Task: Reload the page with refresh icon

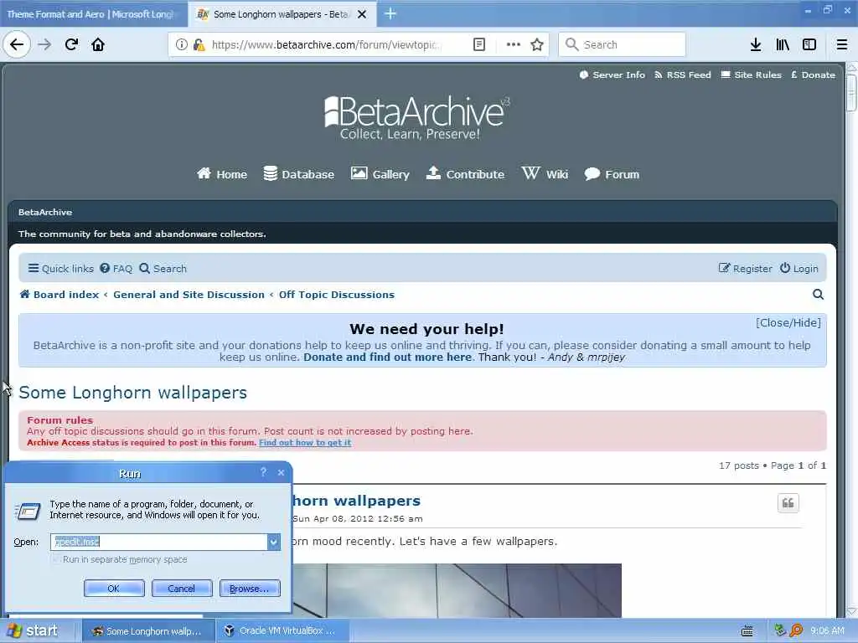Action: [71, 45]
